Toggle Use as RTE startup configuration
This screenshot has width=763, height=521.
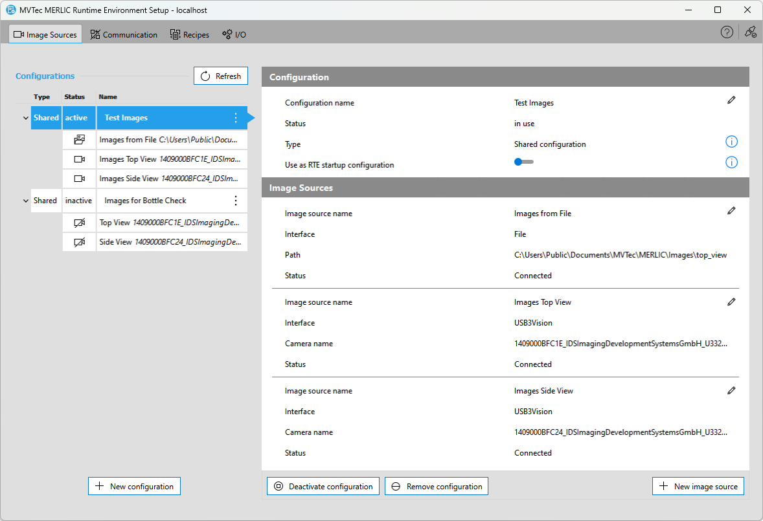[x=523, y=162]
